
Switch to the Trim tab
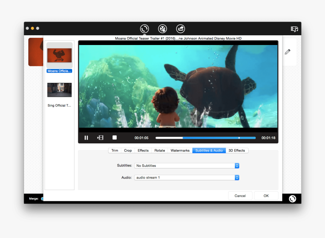115,150
